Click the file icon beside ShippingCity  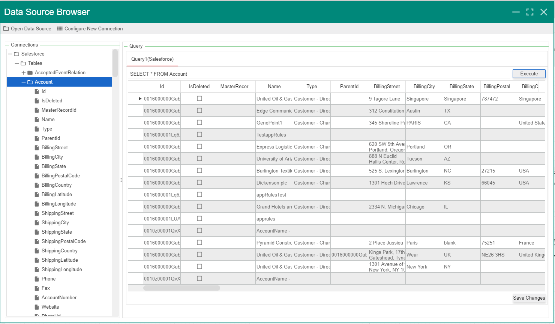37,223
